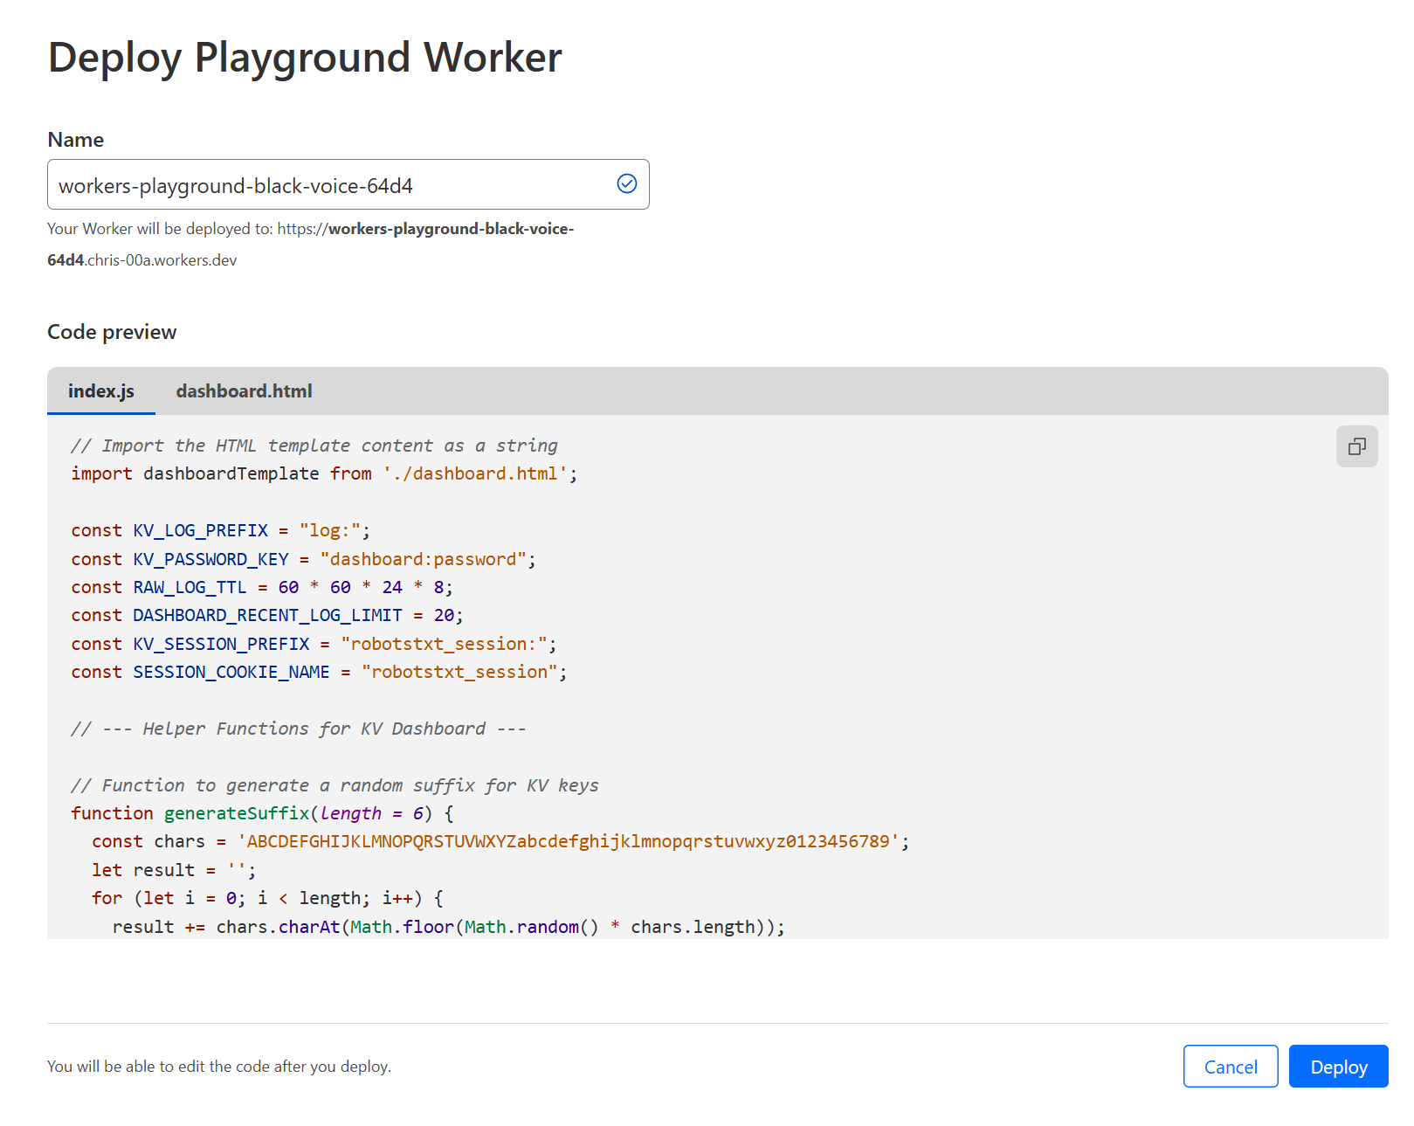1414x1126 pixels.
Task: Click the SESSION_COOKIE_NAME constant line
Action: (x=318, y=672)
